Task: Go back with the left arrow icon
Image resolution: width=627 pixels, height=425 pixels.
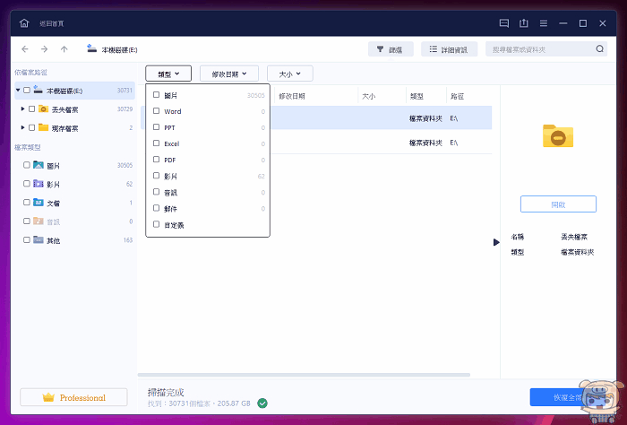Action: pos(25,49)
